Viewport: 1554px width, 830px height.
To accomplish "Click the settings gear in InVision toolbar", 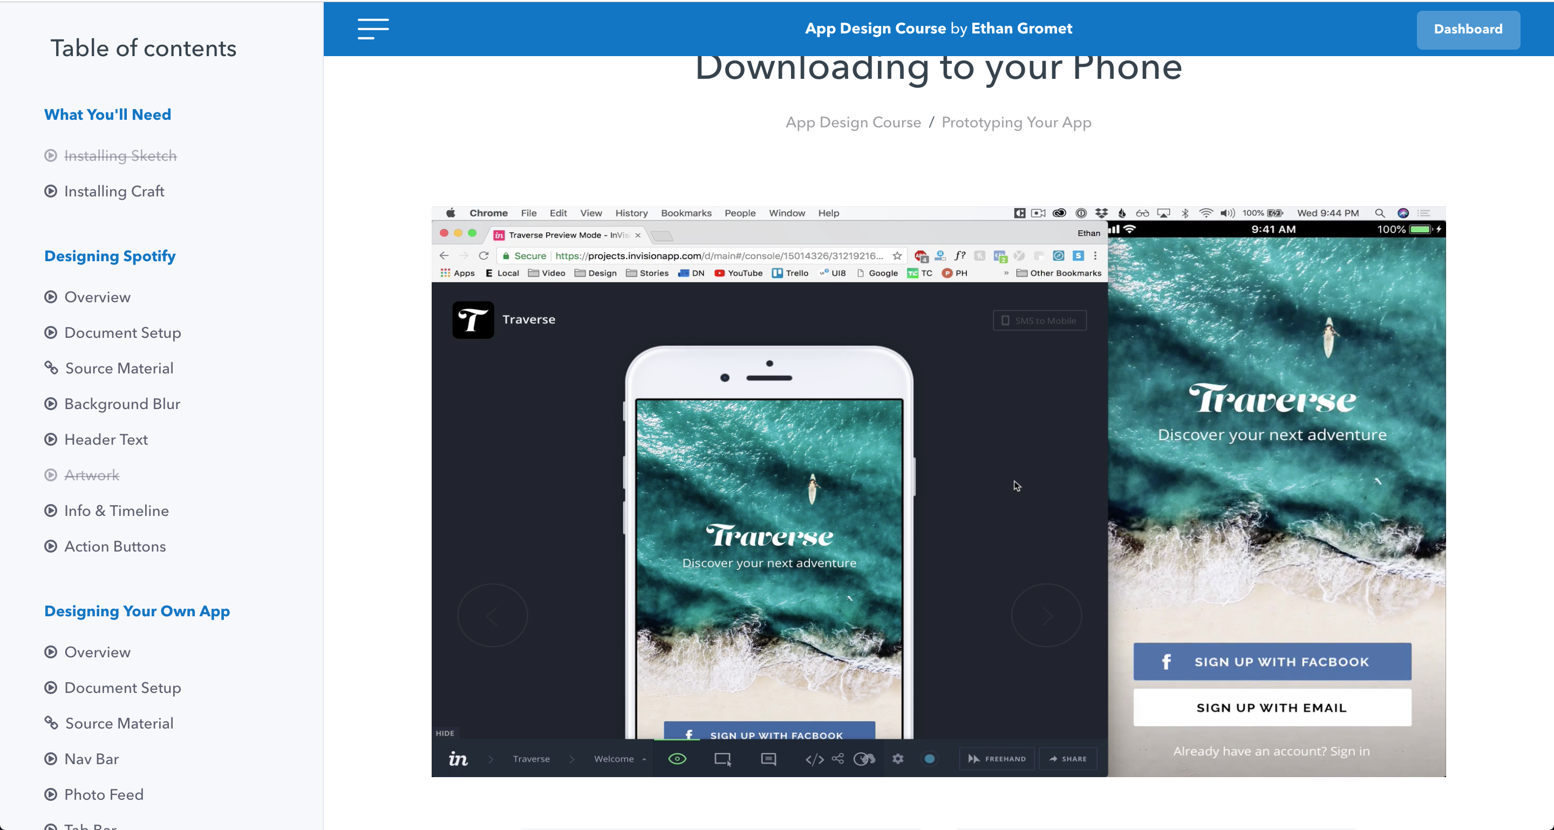I will click(x=898, y=759).
